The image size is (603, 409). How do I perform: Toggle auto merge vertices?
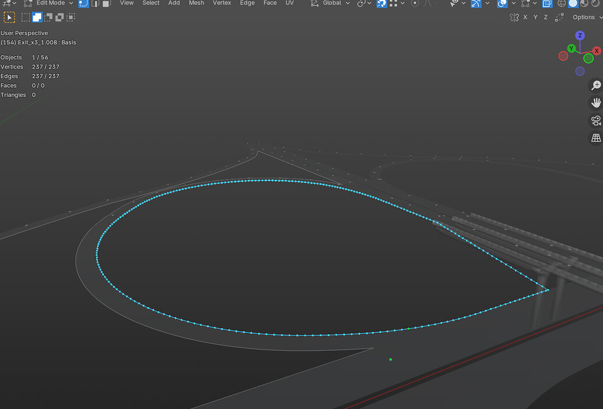pyautogui.click(x=559, y=17)
